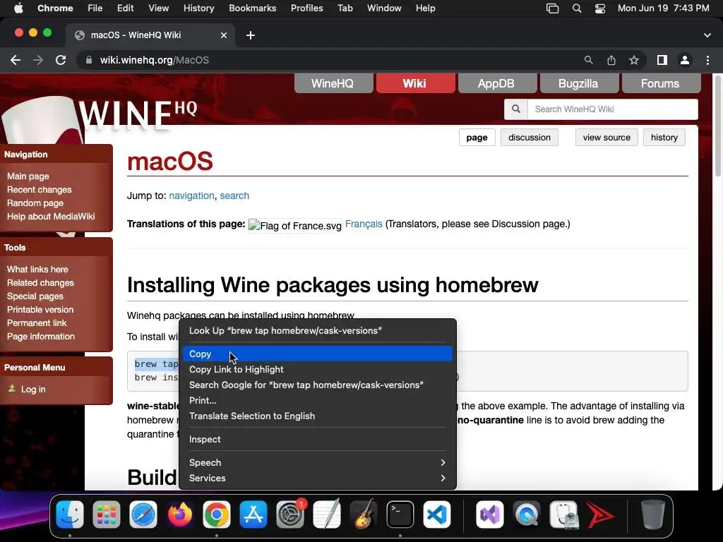The image size is (723, 542).
Task: Close the macOS - WineHQ Wiki tab
Action: coord(224,35)
